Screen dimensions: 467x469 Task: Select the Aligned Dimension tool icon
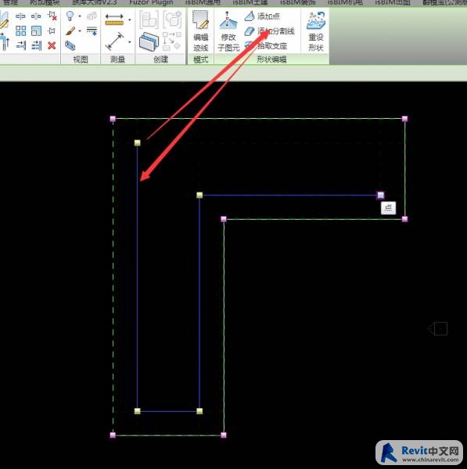[x=115, y=41]
